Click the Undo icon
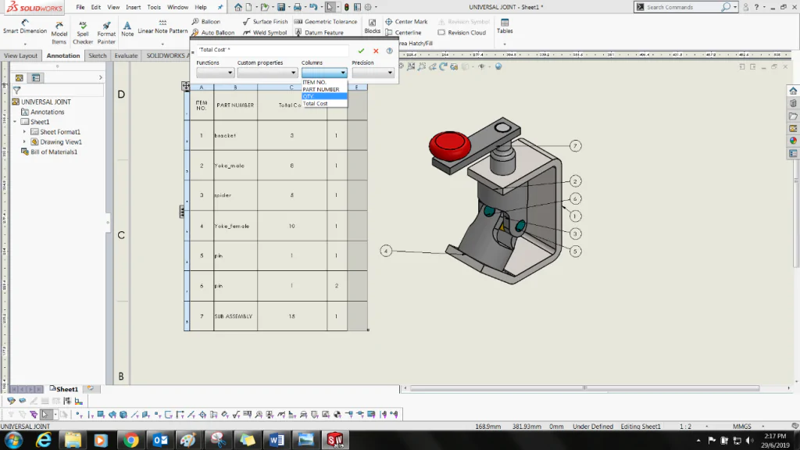The image size is (800, 450). [313, 7]
